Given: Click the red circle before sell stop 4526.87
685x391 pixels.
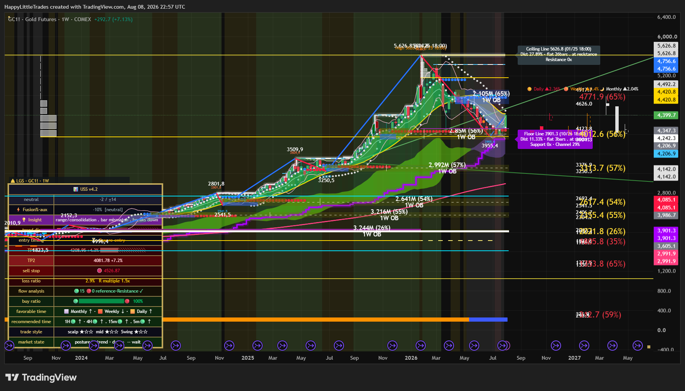Looking at the screenshot, I should (x=99, y=271).
